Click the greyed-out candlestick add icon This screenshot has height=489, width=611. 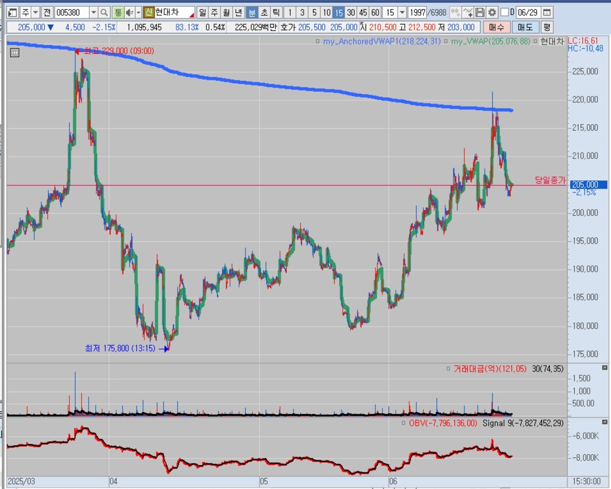click(x=455, y=12)
